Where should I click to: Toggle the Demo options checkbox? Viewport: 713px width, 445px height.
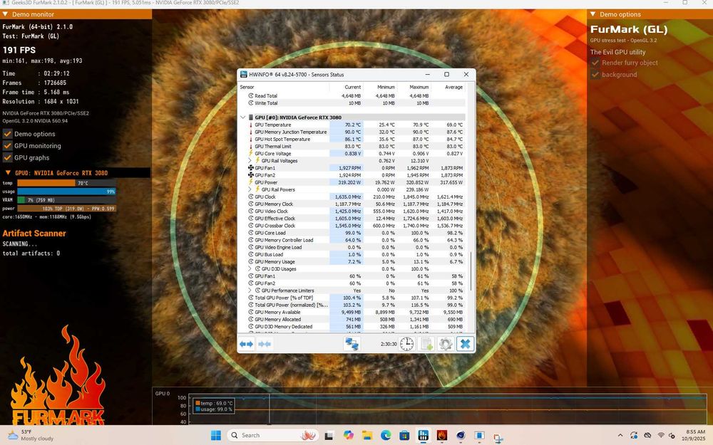[7, 134]
